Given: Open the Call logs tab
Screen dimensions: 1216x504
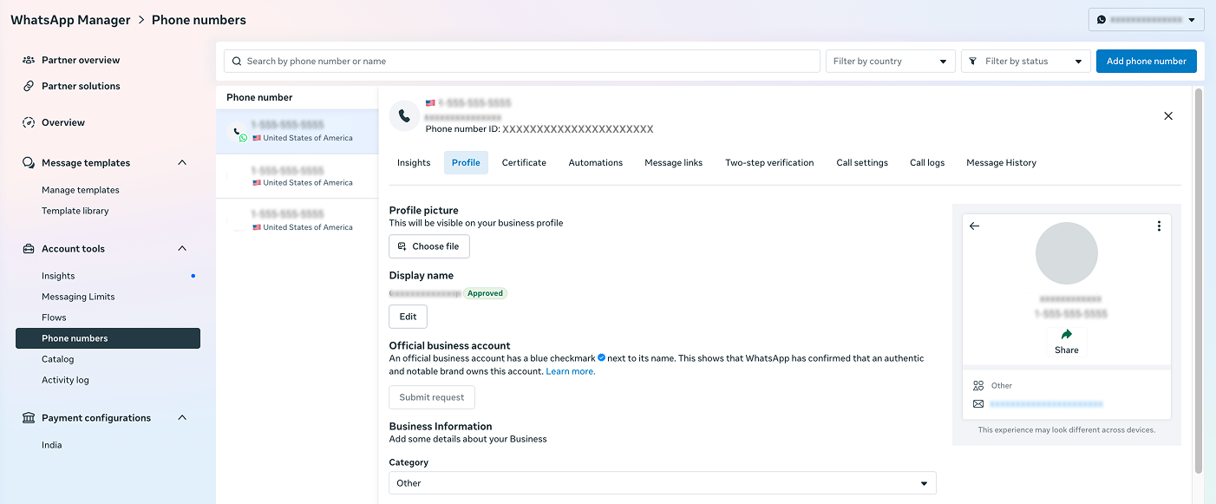Looking at the screenshot, I should 926,162.
